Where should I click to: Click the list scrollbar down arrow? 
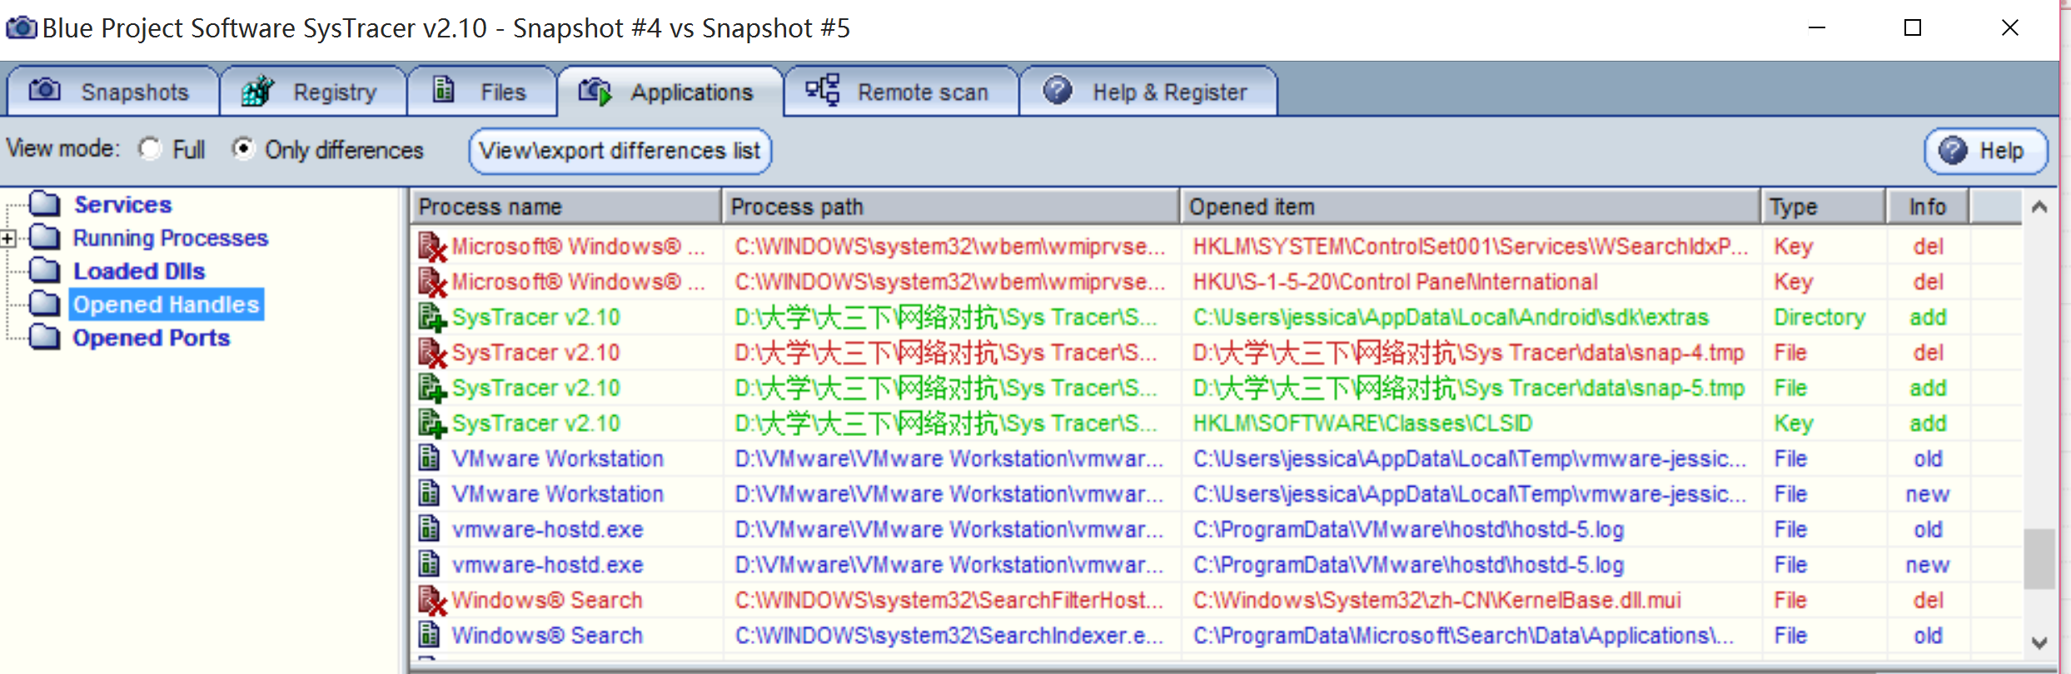click(x=2039, y=642)
